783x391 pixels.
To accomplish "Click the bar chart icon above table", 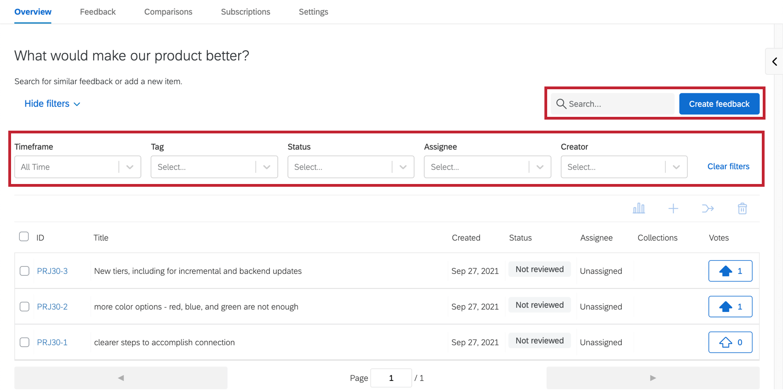I will 638,208.
